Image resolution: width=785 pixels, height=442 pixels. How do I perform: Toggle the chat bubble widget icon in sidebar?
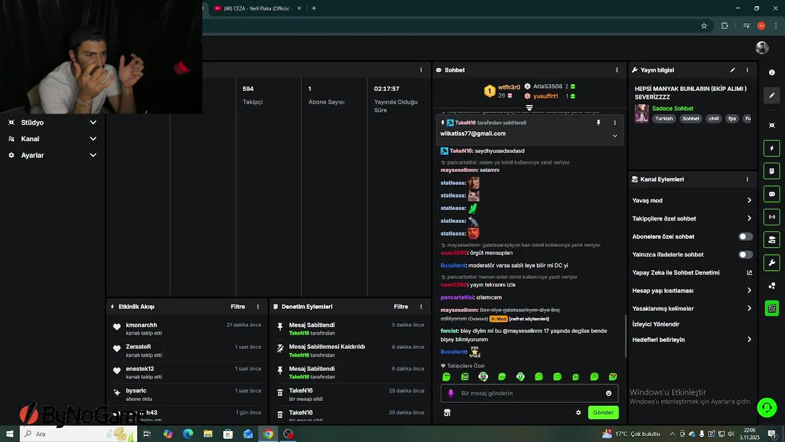coord(772,194)
